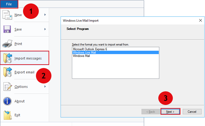
Task: Select Windows Live Mail list item
Action: [x=115, y=53]
